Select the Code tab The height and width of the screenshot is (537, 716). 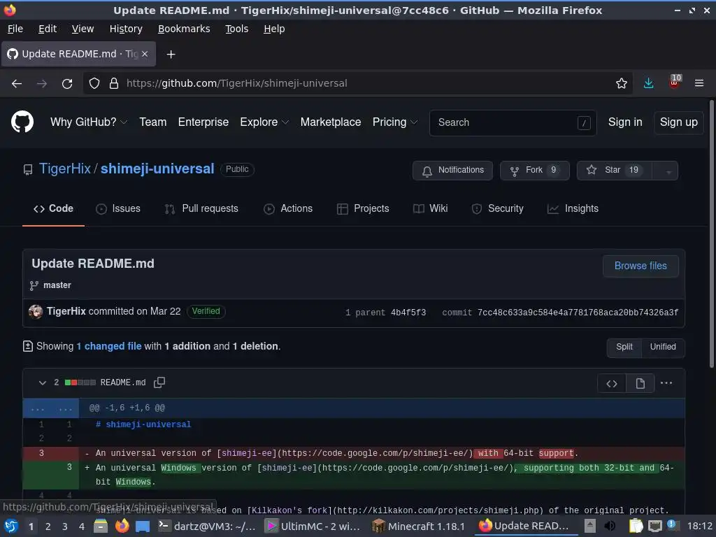53,208
